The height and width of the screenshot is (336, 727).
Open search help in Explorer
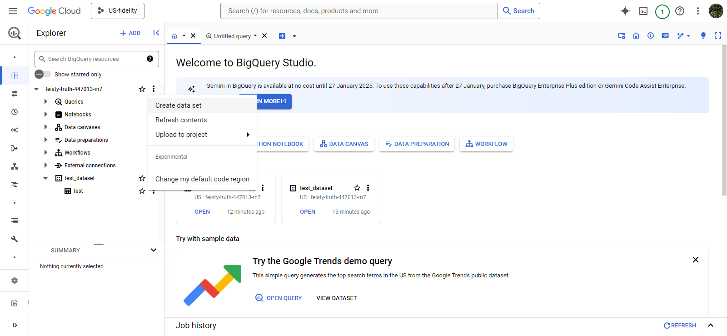point(150,59)
